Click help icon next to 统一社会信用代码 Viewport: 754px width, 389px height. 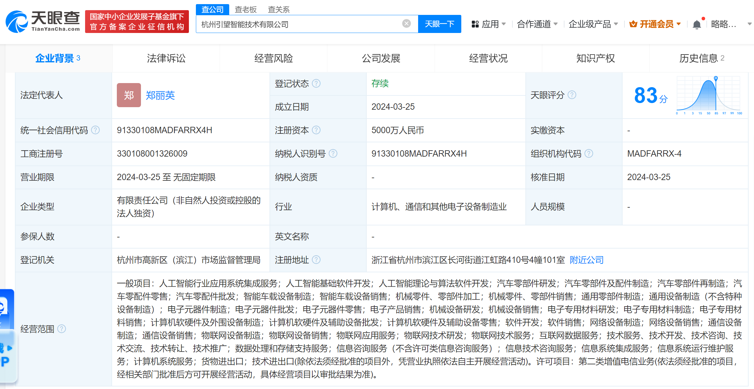pyautogui.click(x=96, y=130)
